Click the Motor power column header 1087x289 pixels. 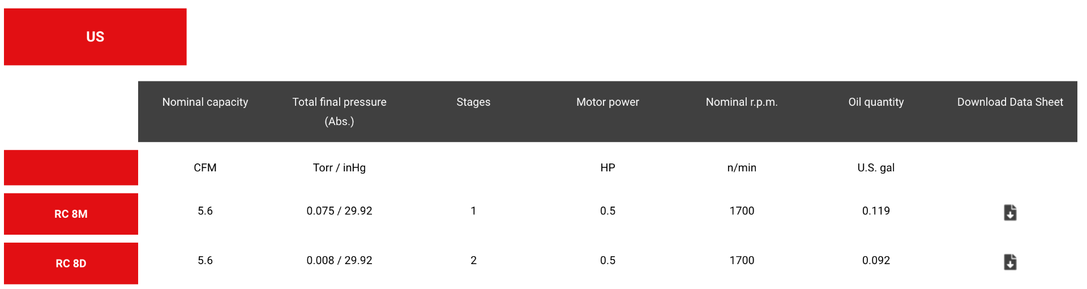coord(607,102)
